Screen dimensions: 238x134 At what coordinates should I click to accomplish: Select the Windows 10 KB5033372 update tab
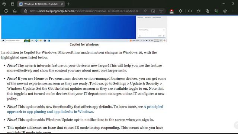[41, 4]
